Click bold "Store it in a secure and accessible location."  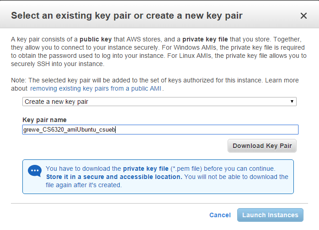pyautogui.click(x=114, y=177)
